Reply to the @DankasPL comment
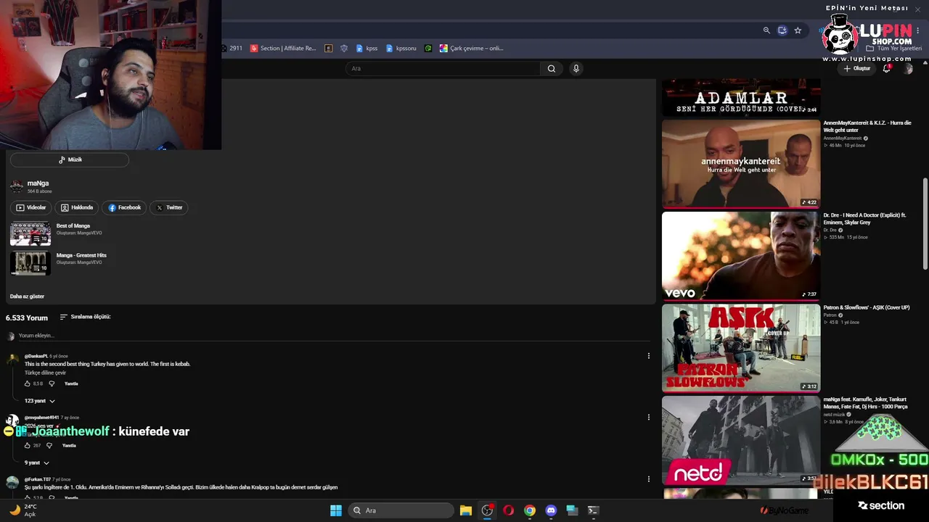 click(71, 384)
